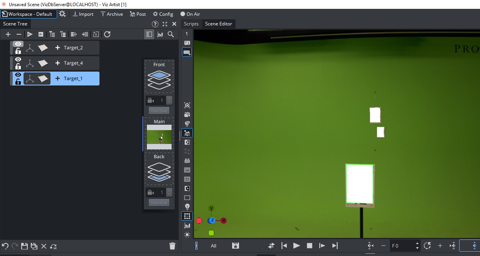Click the light bulb icon in editor sidebar

coord(187,207)
